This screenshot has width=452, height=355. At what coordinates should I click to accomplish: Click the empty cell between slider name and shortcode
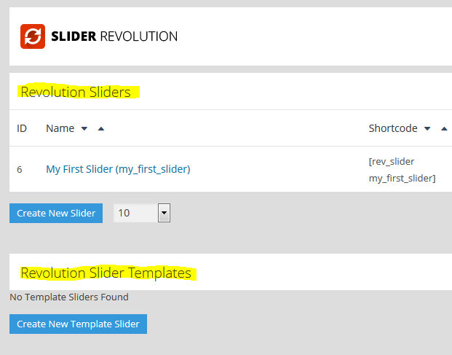277,169
